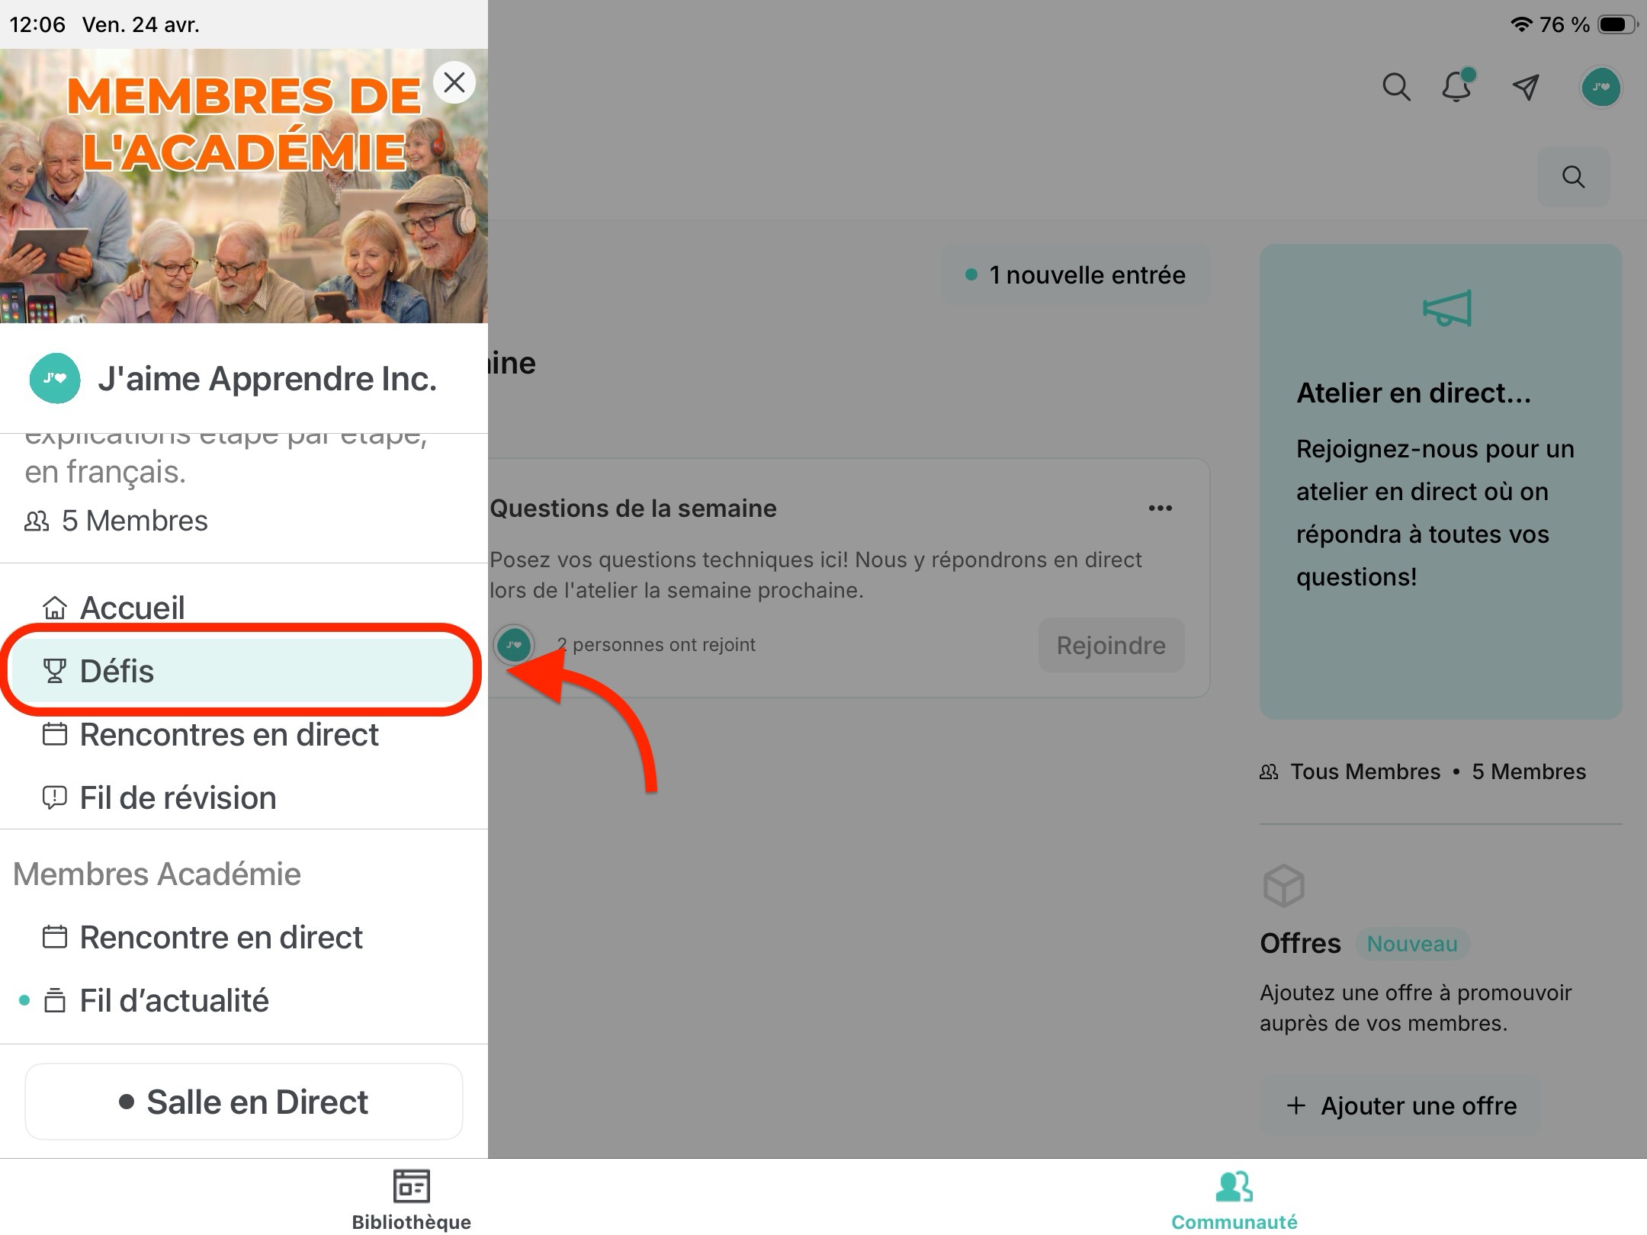Open the three-dot menu for Questions de la semaine
The width and height of the screenshot is (1647, 1235).
click(x=1161, y=508)
